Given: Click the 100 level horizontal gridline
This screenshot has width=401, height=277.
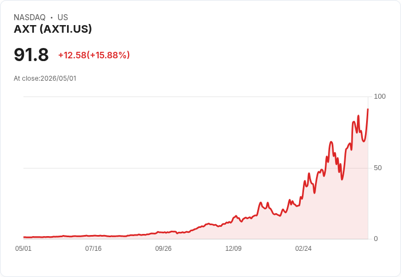Looking at the screenshot, I should coord(196,97).
